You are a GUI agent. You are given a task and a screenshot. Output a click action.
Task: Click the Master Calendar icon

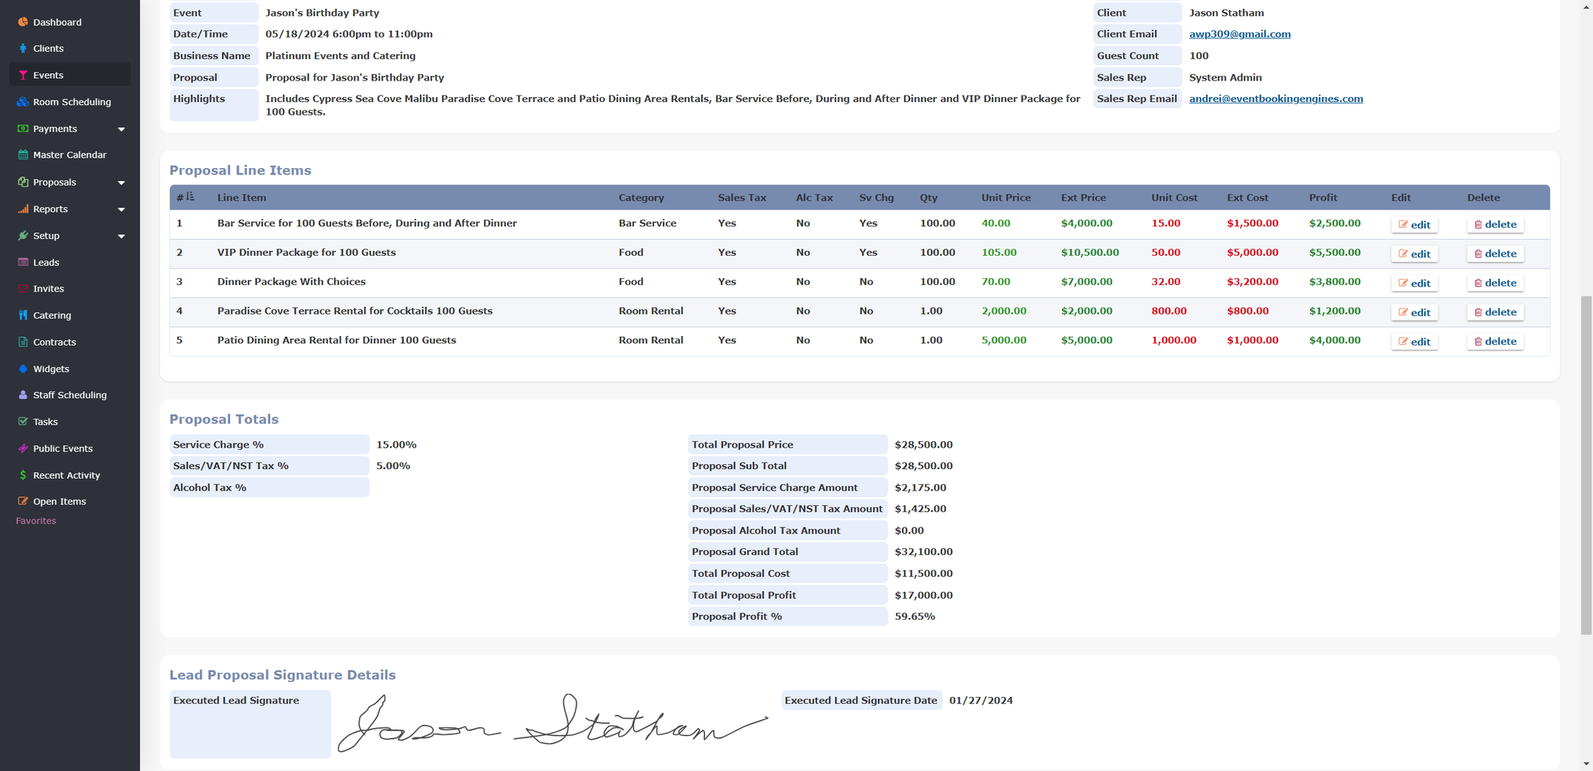23,155
